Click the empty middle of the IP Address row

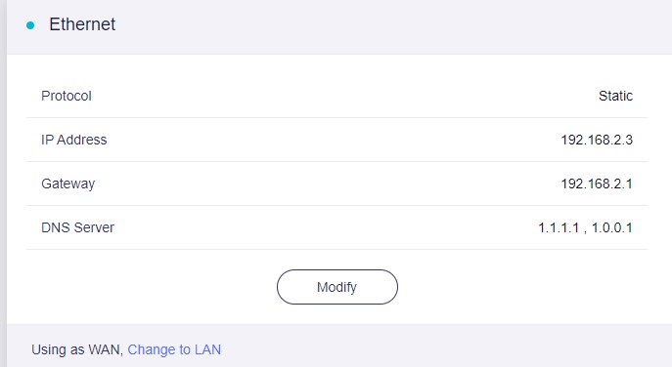click(x=336, y=140)
